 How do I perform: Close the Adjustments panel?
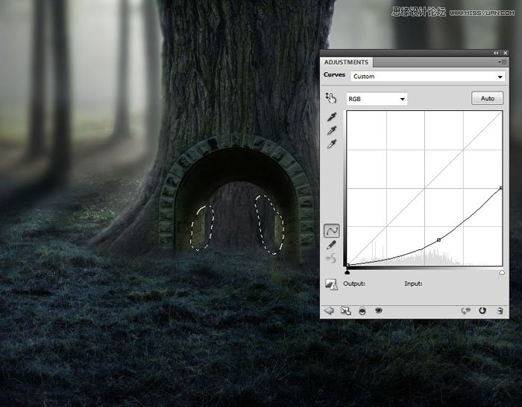coord(506,53)
